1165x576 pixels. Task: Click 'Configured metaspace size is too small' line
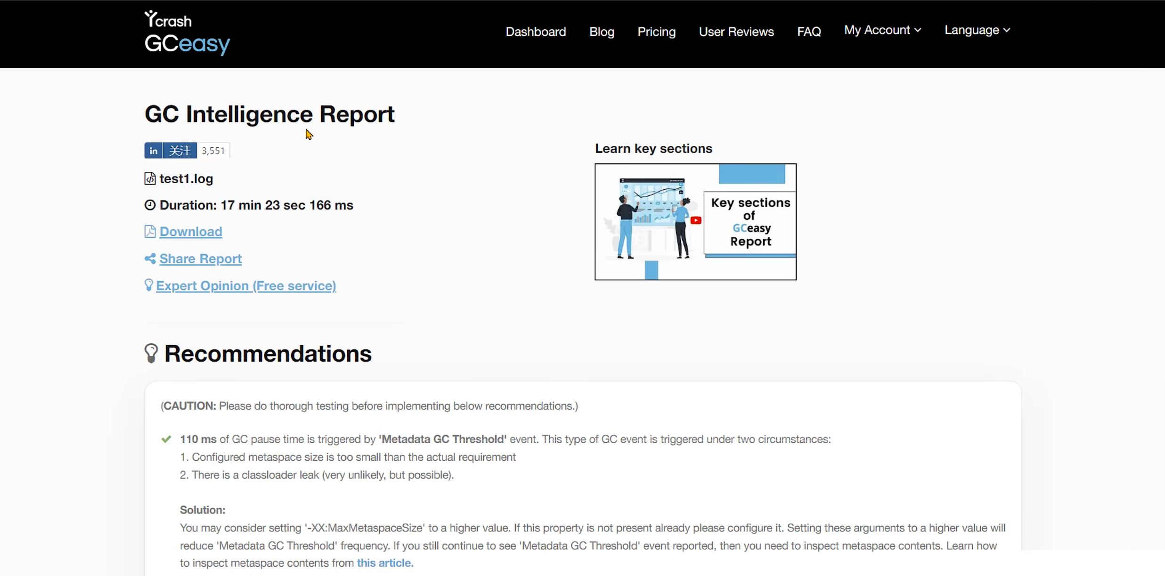(x=348, y=457)
